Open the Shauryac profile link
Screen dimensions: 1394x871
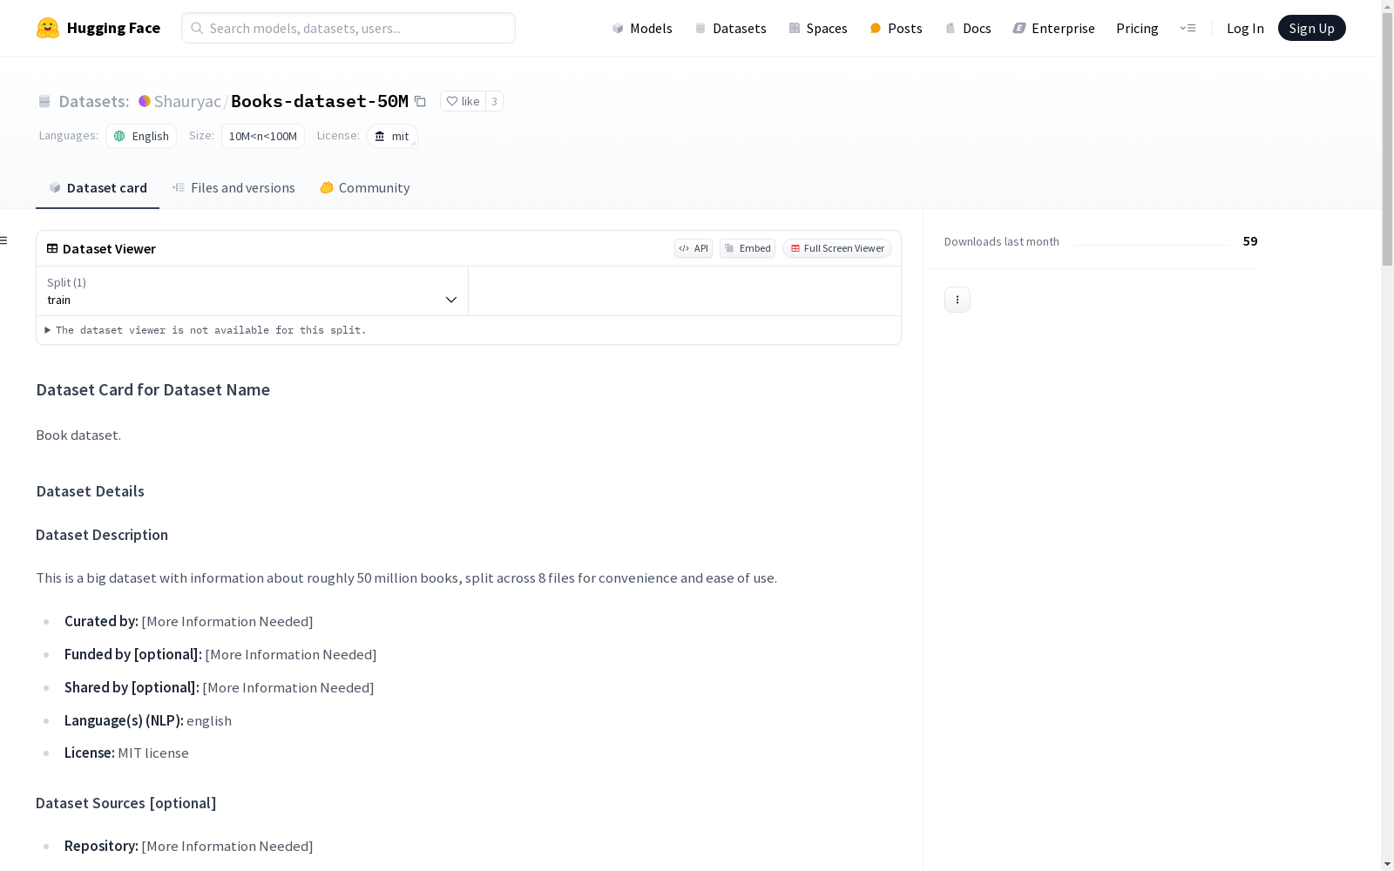pos(187,101)
